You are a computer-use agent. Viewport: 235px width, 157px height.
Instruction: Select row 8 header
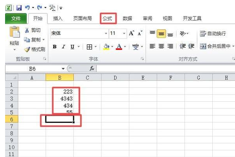tap(11, 133)
